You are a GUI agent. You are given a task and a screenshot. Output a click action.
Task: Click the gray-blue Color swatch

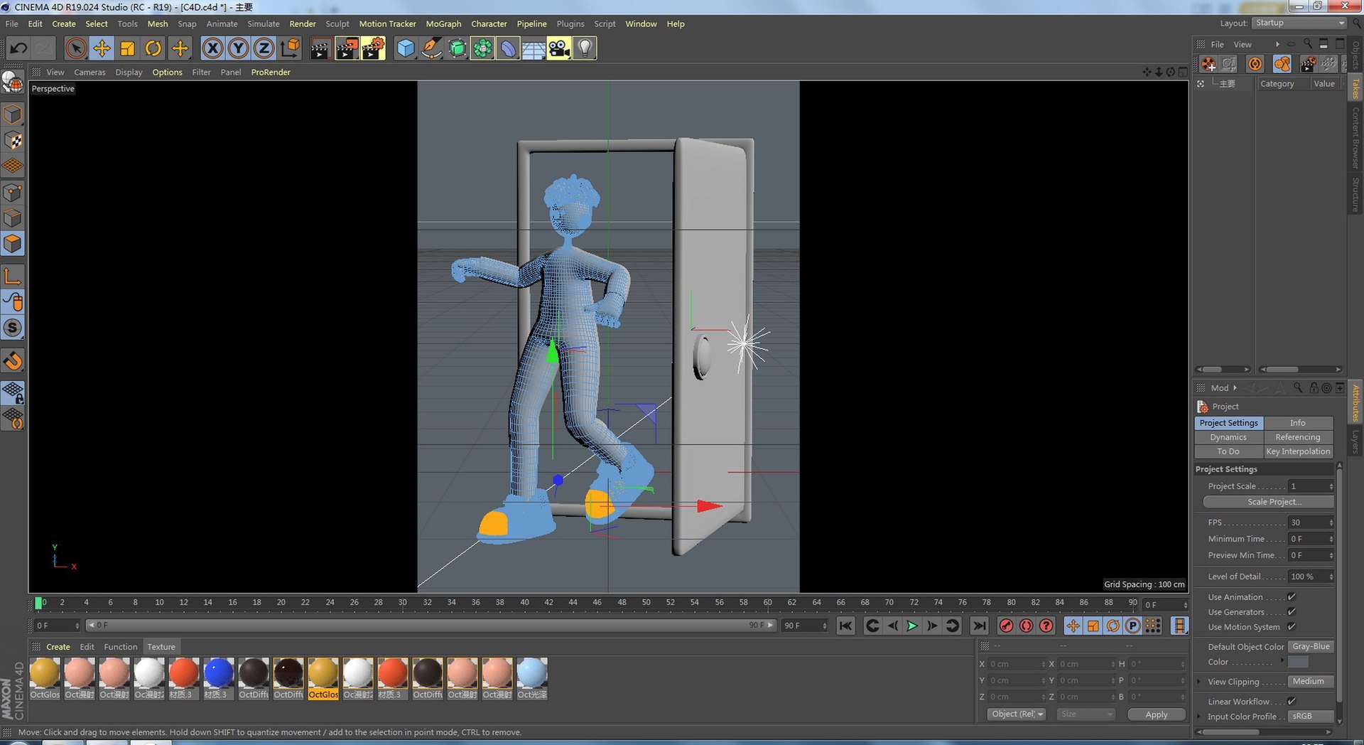click(x=1298, y=662)
